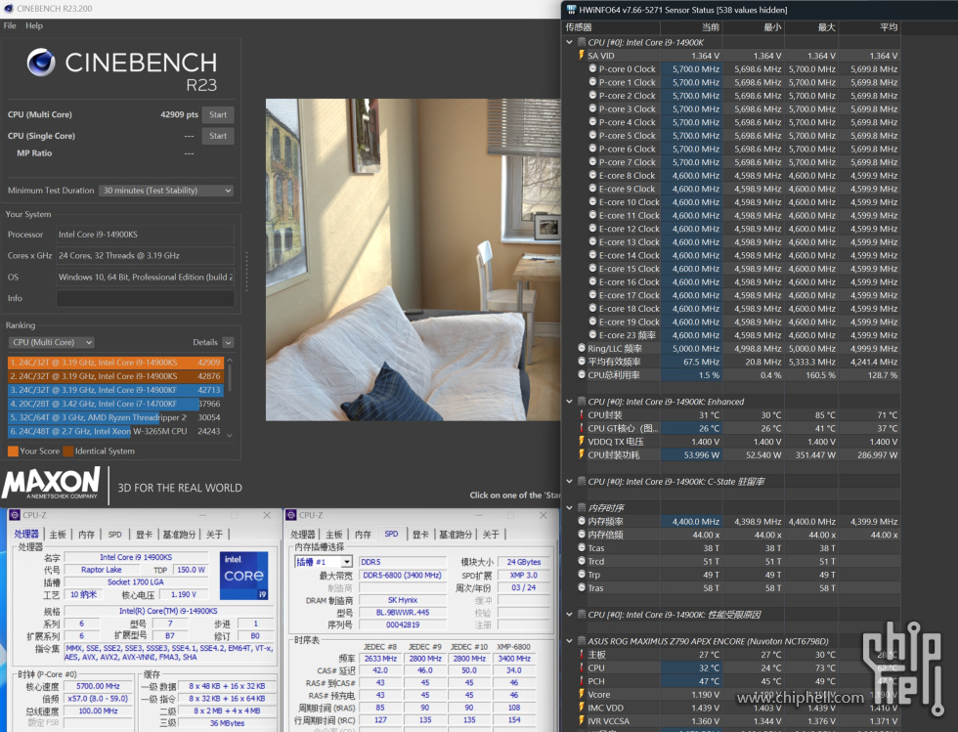Click the SA VID lightning bolt icon
958x732 pixels.
coord(581,55)
